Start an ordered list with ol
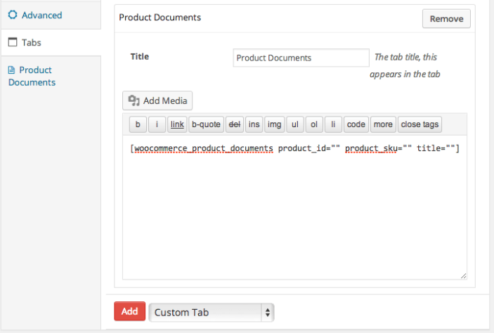 (314, 124)
